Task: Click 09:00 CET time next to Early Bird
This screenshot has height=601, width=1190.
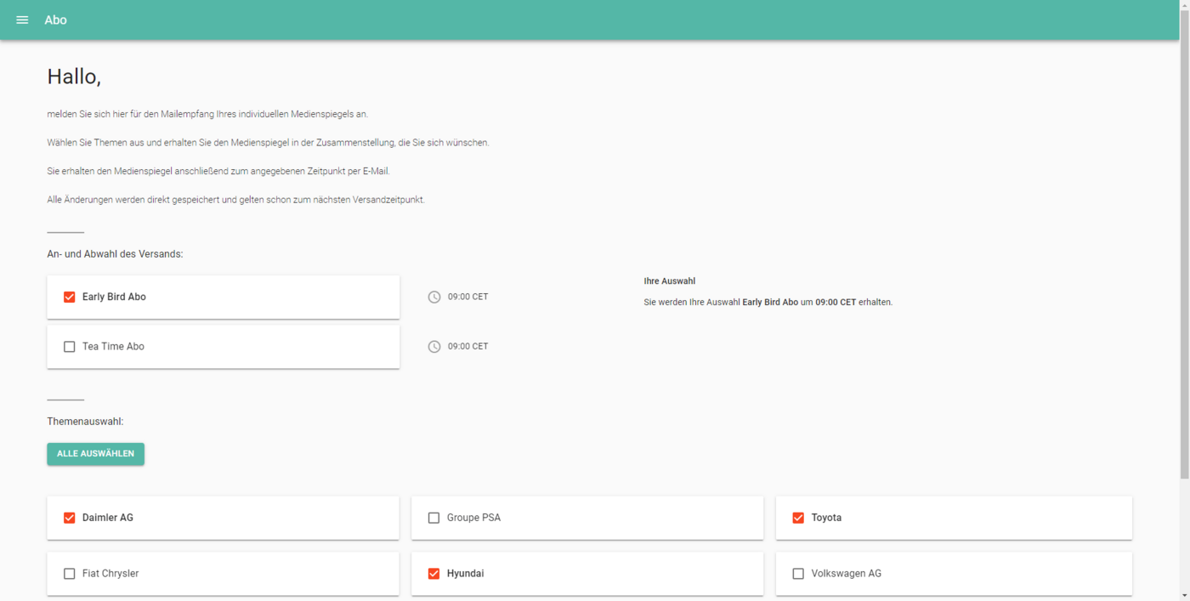Action: [x=467, y=297]
